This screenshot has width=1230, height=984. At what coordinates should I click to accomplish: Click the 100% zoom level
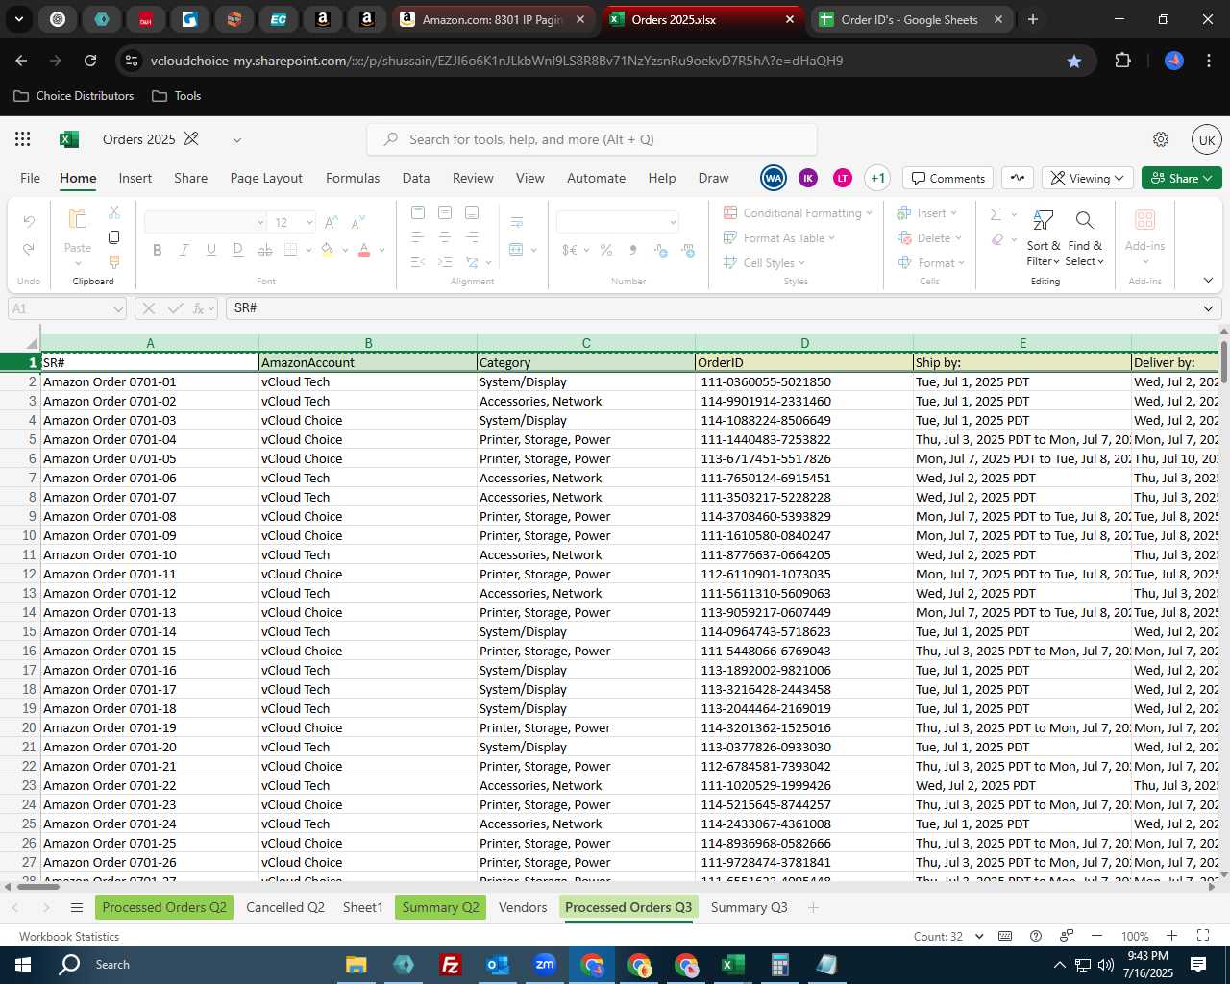1135,936
